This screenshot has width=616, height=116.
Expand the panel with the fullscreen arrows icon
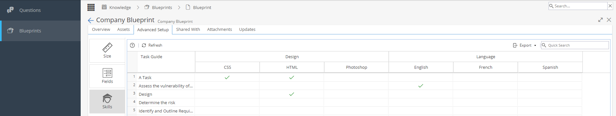(x=600, y=20)
